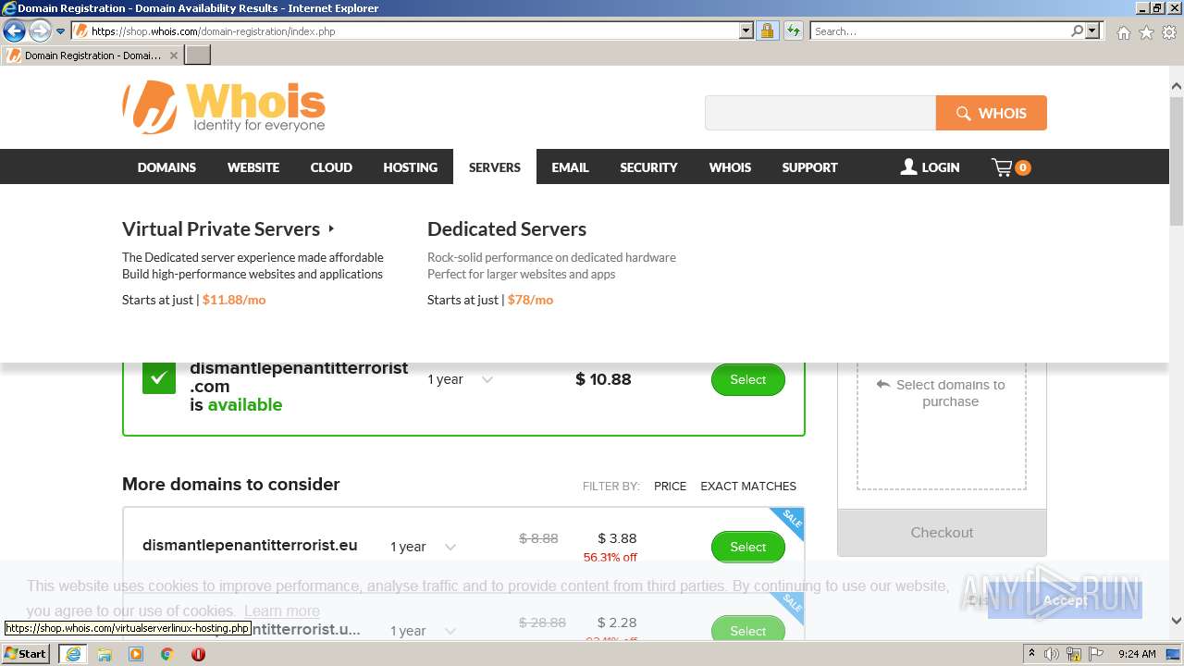1184x666 pixels.
Task: Open the WEBSITE menu
Action: pyautogui.click(x=253, y=167)
